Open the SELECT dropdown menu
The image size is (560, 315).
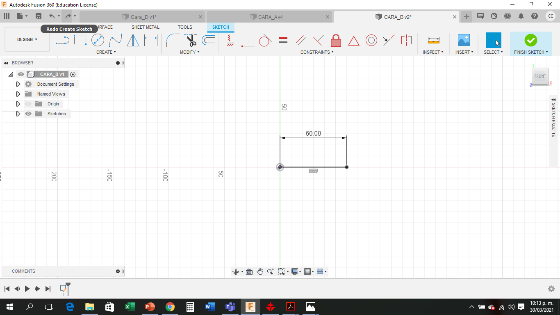[x=493, y=52]
